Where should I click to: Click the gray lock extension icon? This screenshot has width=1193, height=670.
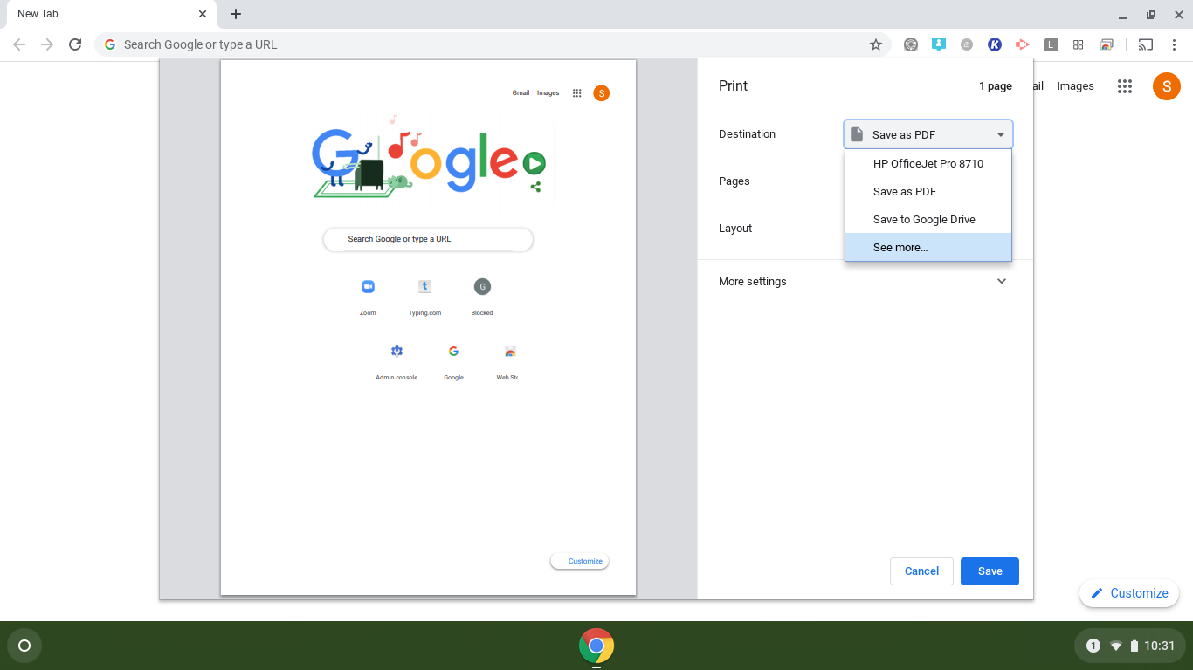(967, 44)
